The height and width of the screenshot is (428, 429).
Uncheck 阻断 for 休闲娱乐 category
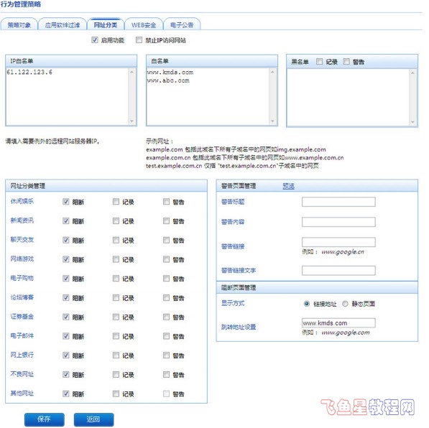click(x=66, y=202)
